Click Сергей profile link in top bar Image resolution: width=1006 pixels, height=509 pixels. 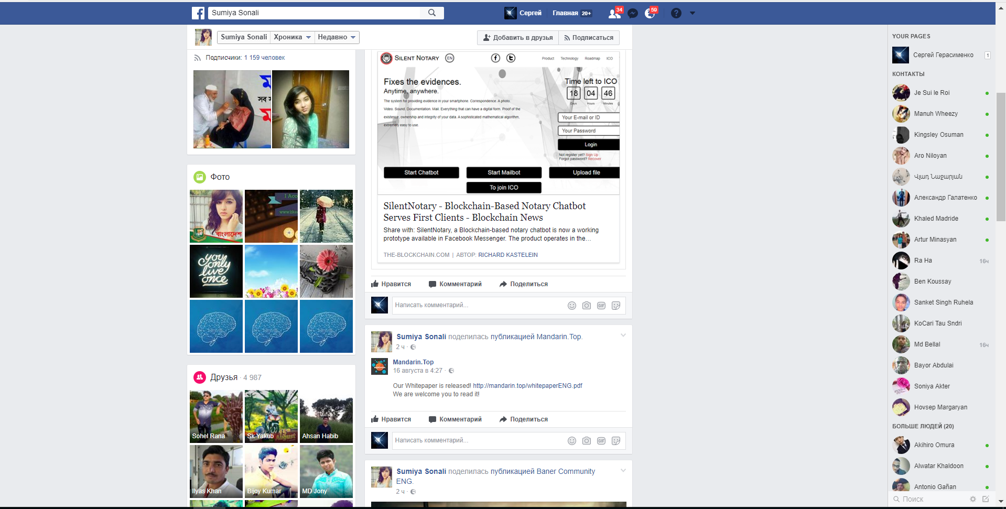point(523,13)
